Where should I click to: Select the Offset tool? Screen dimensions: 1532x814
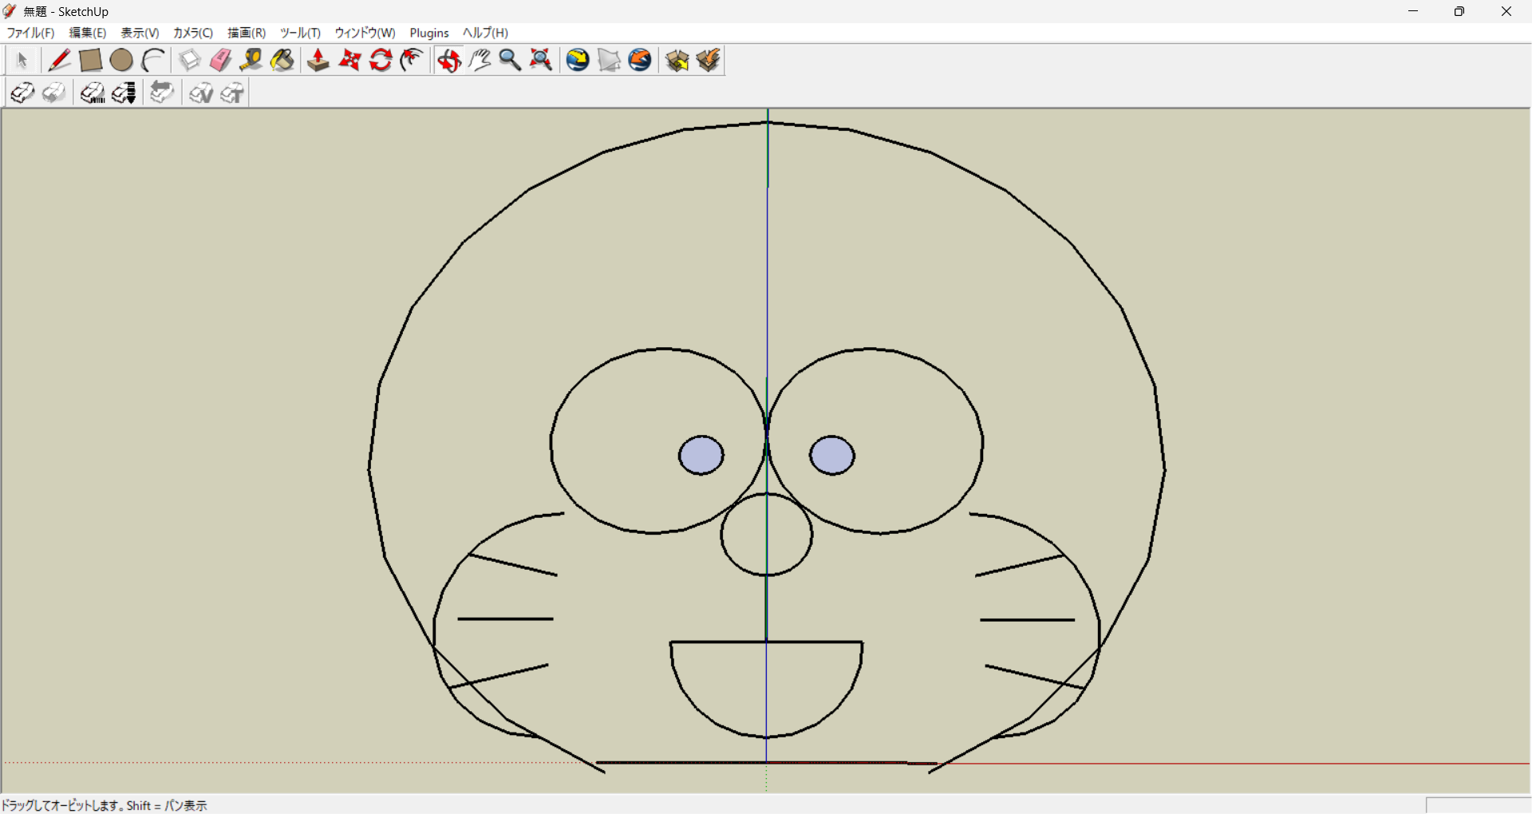(412, 60)
